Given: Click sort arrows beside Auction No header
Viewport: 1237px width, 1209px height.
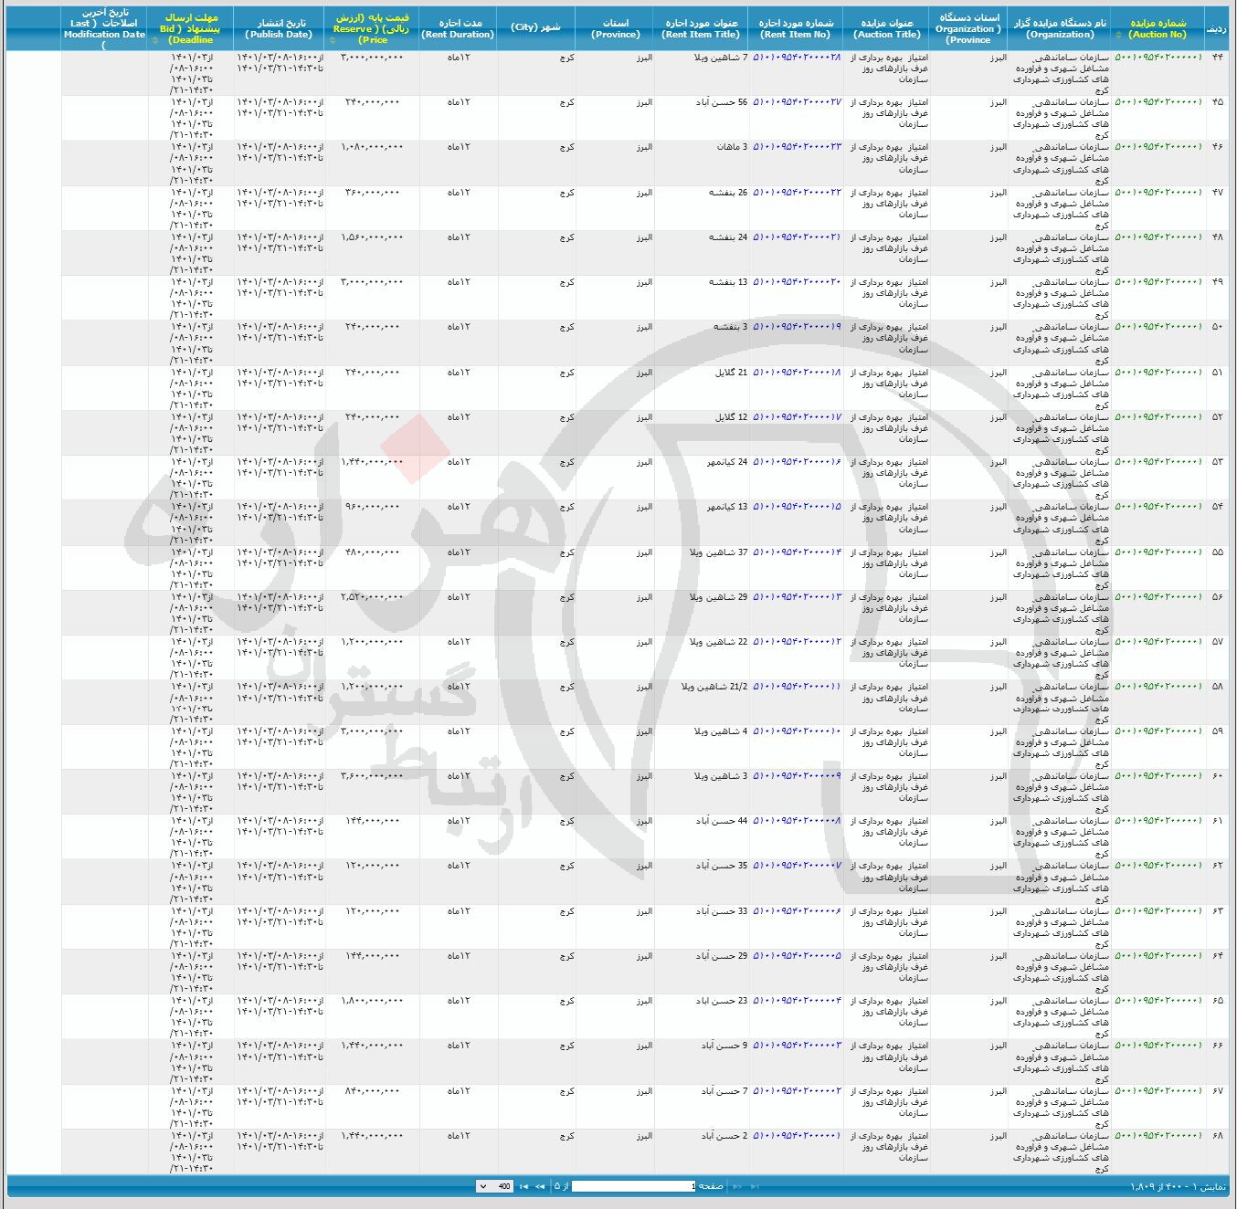Looking at the screenshot, I should point(1119,35).
